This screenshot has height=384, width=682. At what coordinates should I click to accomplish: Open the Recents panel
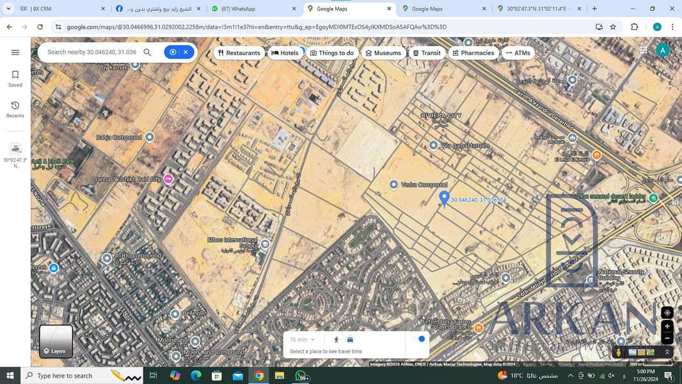click(x=15, y=109)
